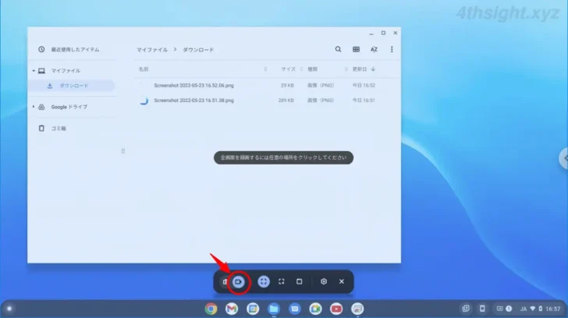Switch Files app to thumbnail grid view
This screenshot has width=568, height=318.
point(356,49)
